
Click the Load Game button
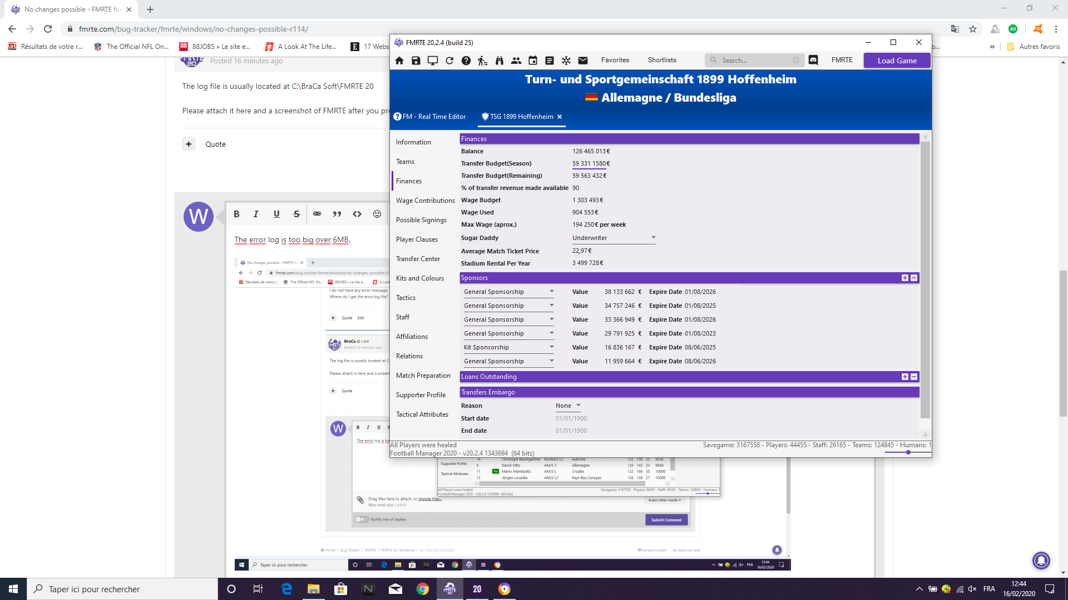897,61
